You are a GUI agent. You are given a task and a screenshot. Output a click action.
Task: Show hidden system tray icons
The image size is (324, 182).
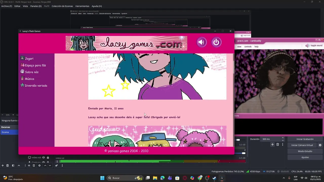point(283,178)
